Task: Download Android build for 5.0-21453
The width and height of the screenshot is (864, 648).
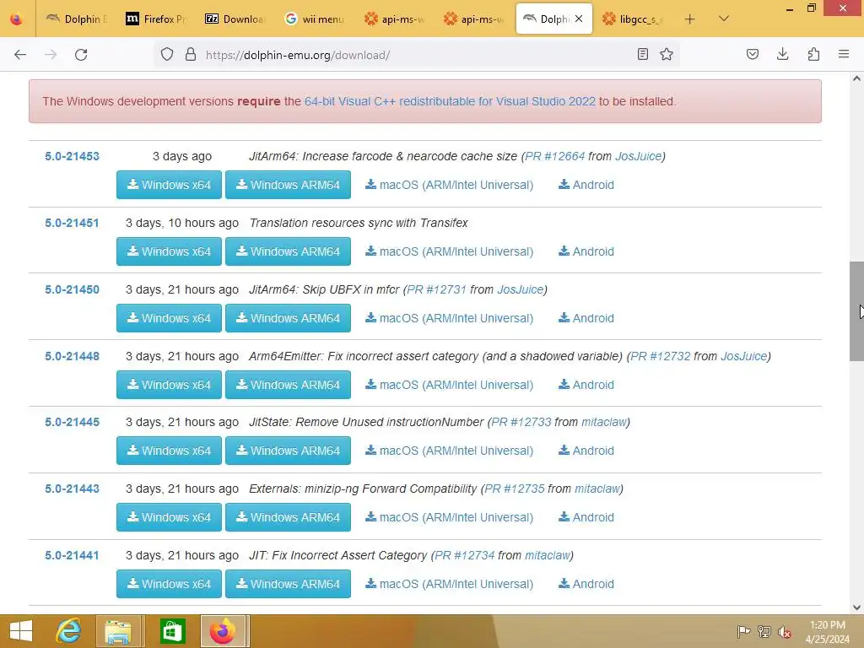Action: 586,185
